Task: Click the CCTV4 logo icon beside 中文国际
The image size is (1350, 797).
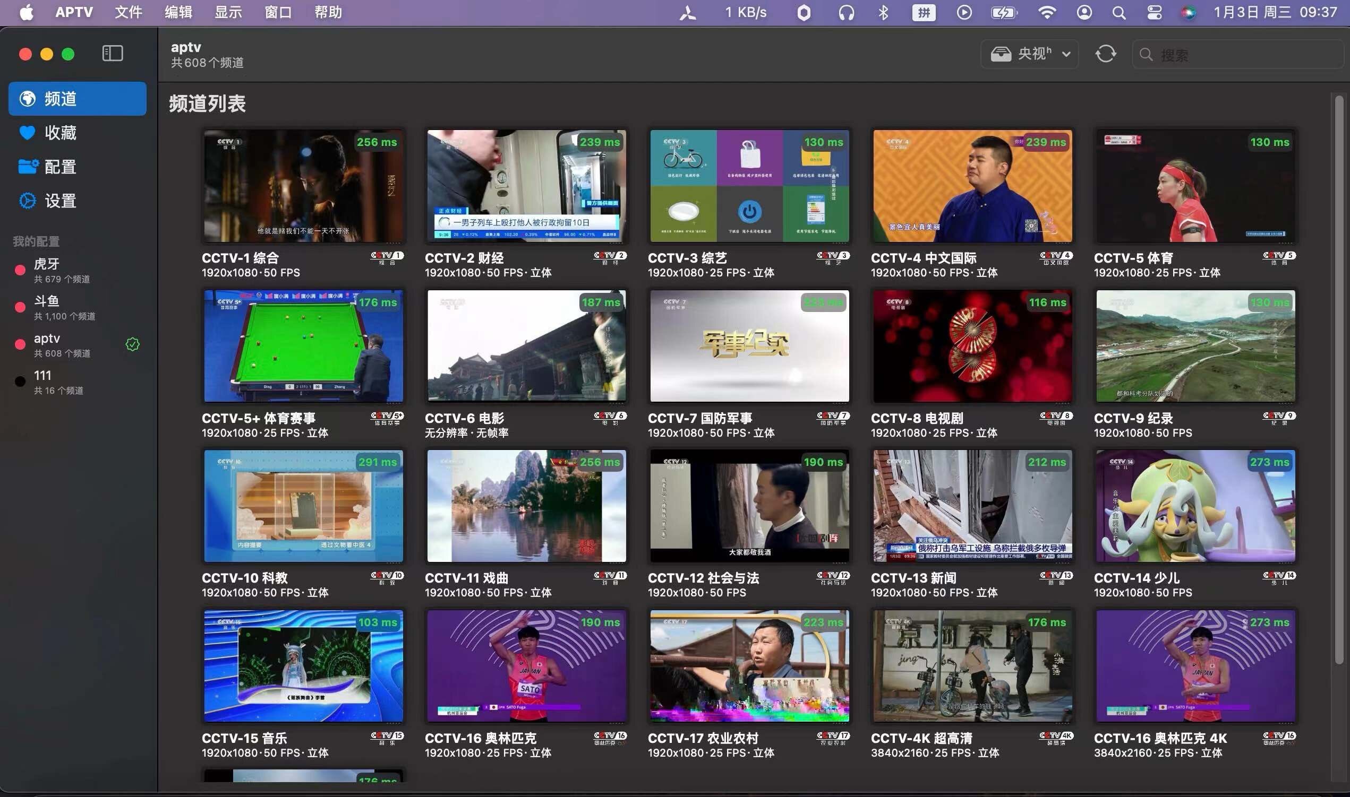Action: pyautogui.click(x=1056, y=258)
